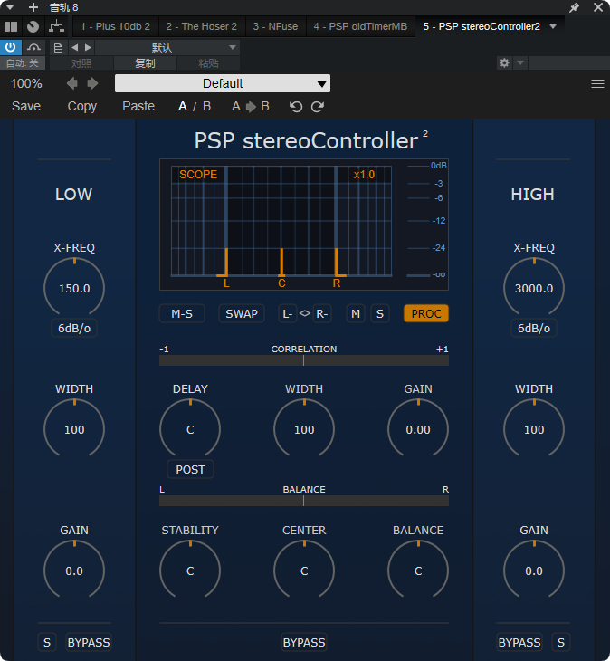
Task: Open the routing view icon
Action: tap(56, 26)
